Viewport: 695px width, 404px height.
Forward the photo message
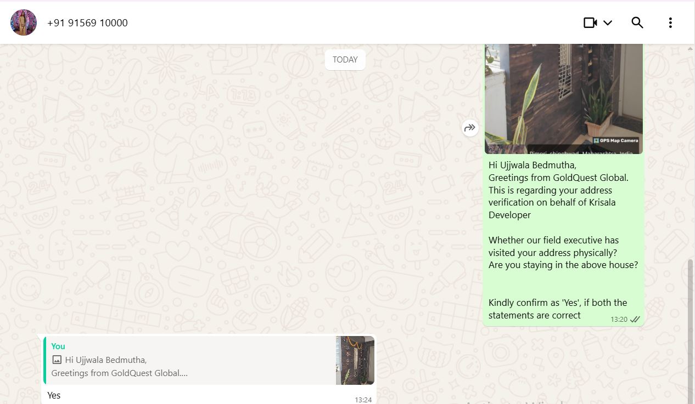pyautogui.click(x=470, y=128)
